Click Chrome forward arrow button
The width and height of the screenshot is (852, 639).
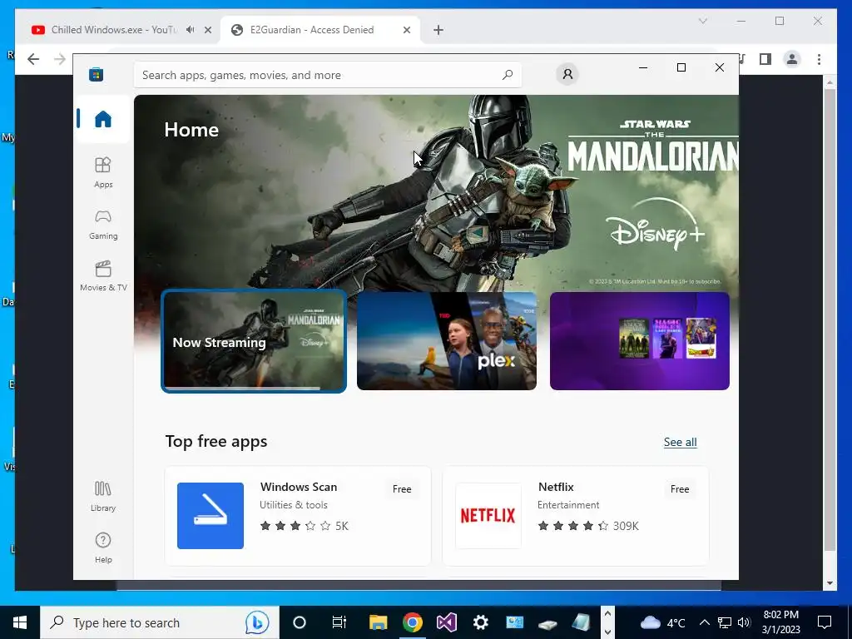point(60,59)
